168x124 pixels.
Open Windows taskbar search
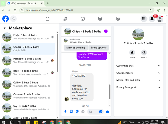(x=11, y=122)
